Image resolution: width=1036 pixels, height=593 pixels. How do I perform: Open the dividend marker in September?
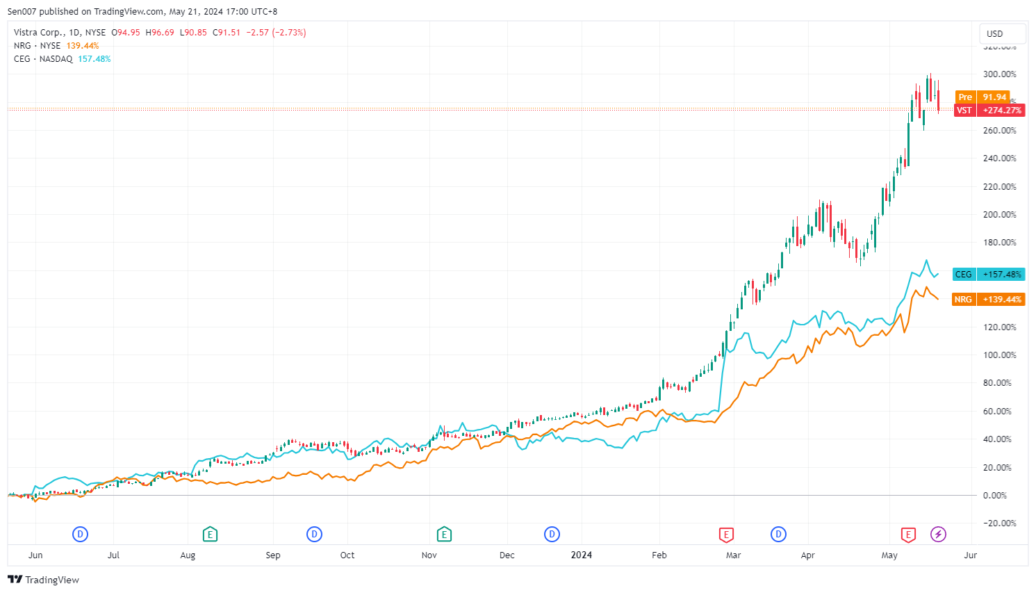click(x=315, y=534)
